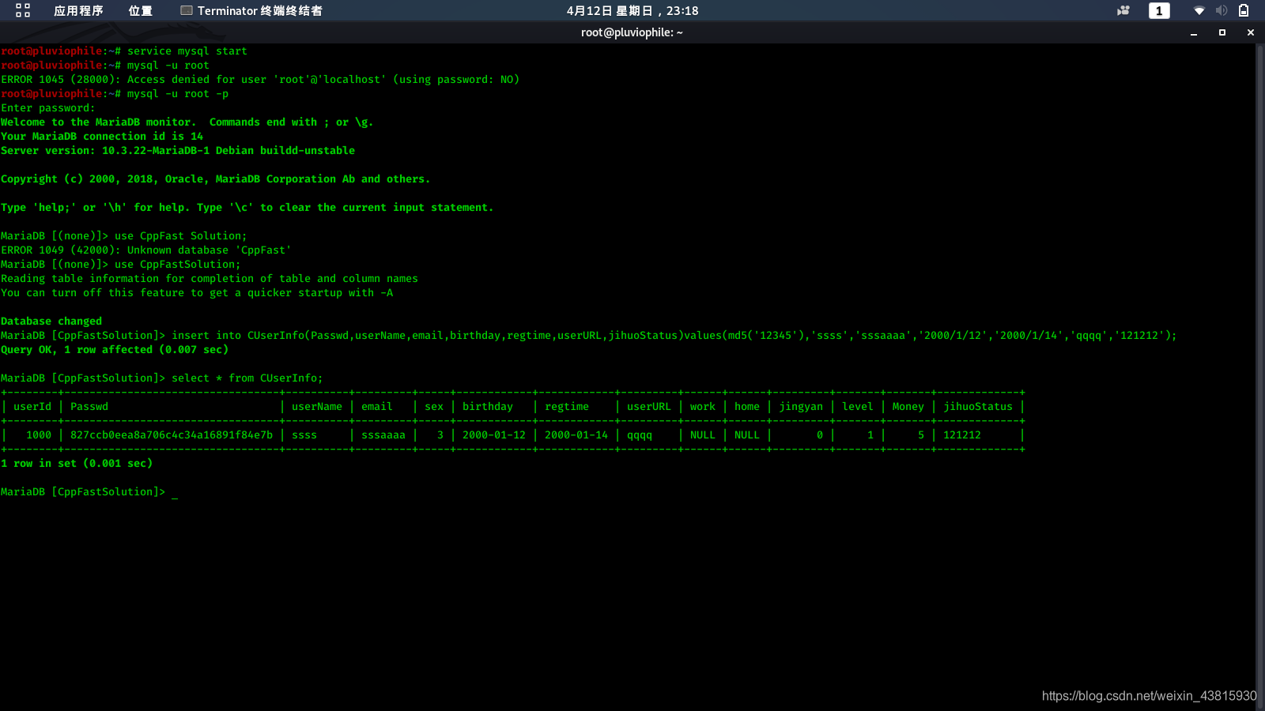Screen dimensions: 1265x711
Task: Click the jingyan column header
Action: [x=801, y=407]
